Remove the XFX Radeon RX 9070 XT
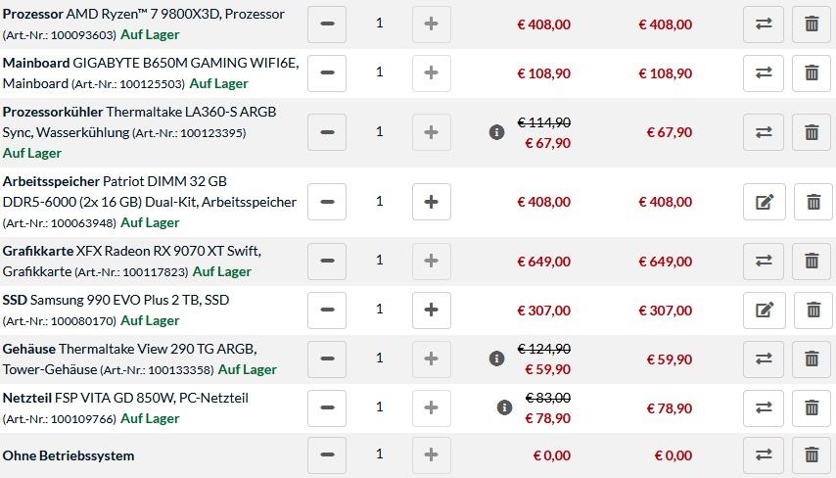The height and width of the screenshot is (478, 836). pos(812,261)
